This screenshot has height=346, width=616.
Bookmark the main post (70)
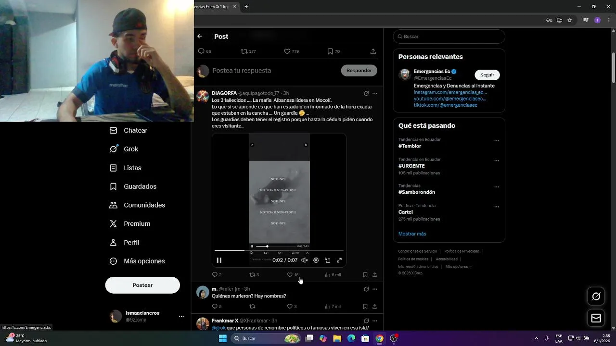point(334,51)
